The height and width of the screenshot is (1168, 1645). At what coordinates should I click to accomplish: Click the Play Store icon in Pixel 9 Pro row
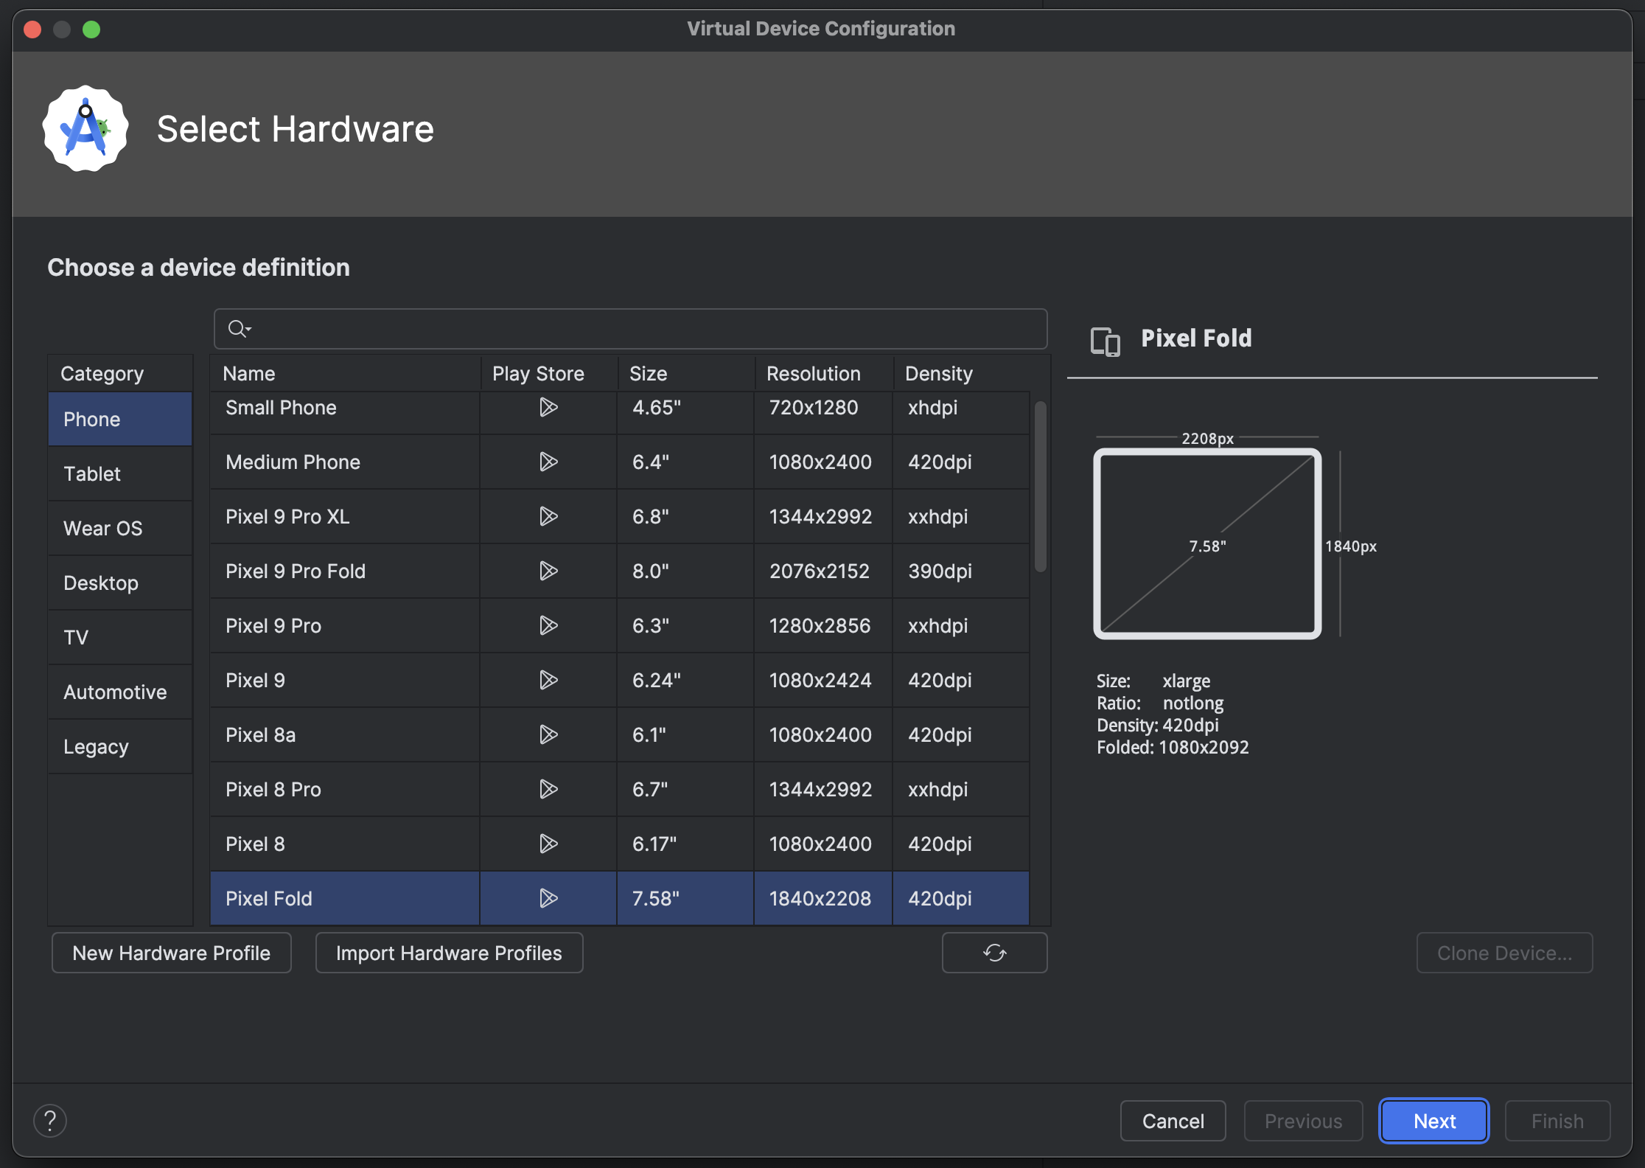[x=548, y=625]
